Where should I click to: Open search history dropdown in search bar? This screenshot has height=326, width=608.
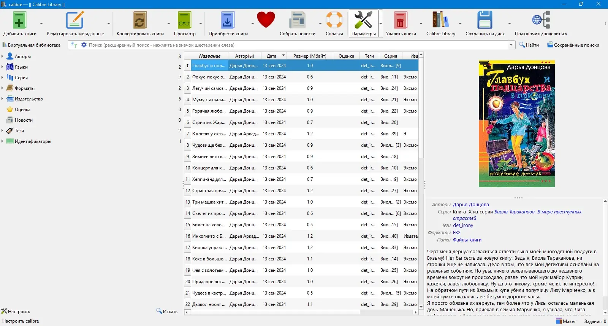(511, 45)
